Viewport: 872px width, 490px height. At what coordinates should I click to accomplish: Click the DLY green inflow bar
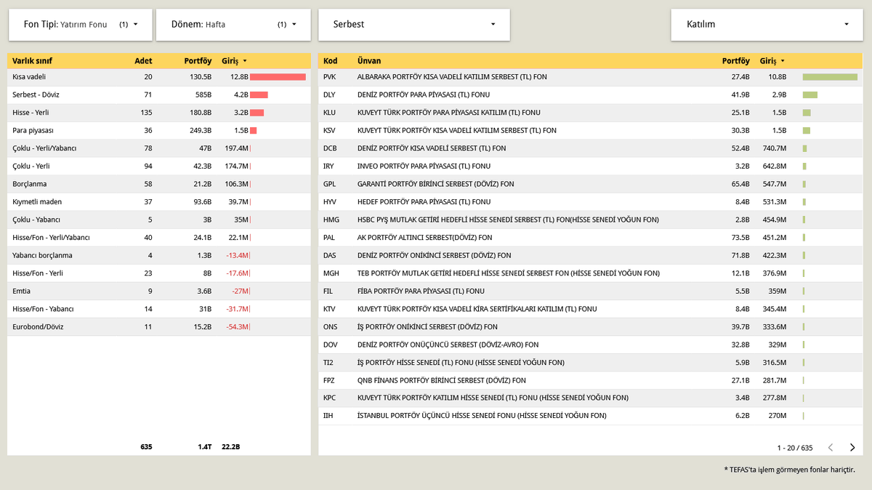810,95
